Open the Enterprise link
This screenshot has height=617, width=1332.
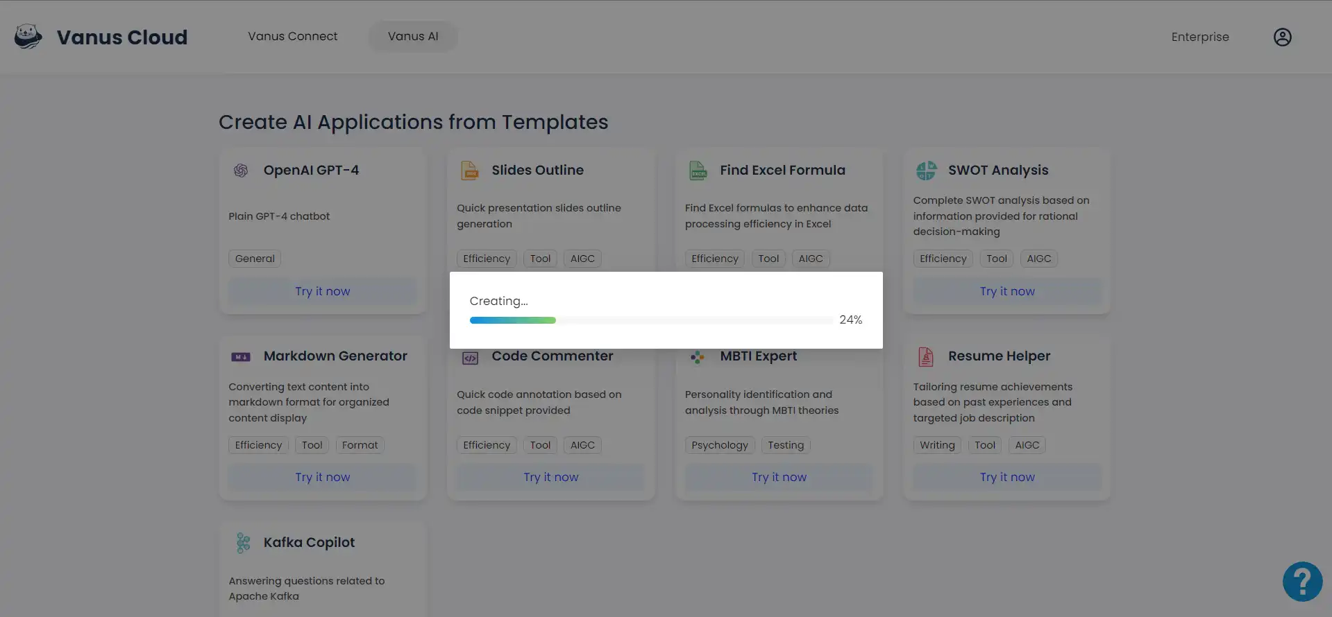[1199, 37]
